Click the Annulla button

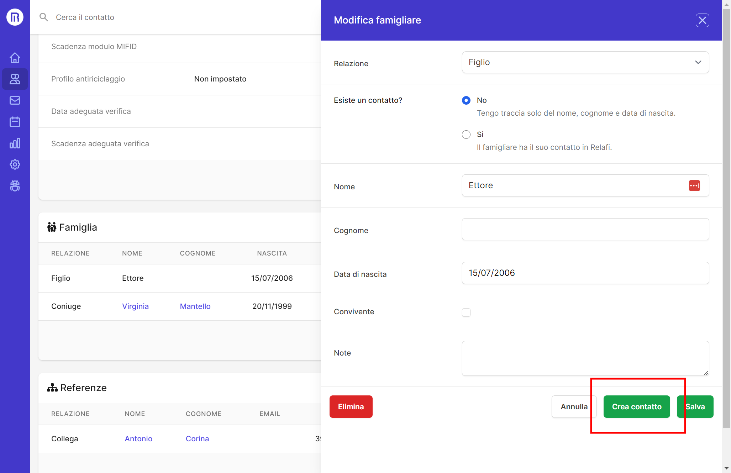[574, 406]
